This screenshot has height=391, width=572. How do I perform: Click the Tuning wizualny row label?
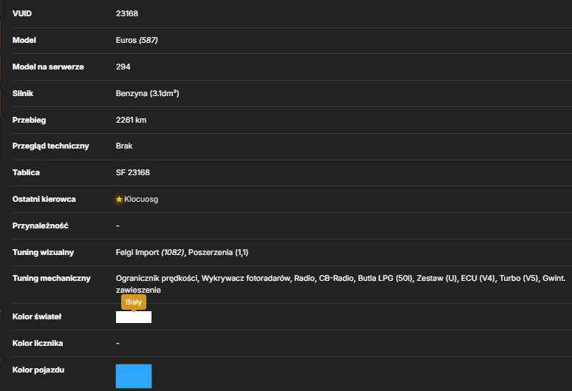43,252
